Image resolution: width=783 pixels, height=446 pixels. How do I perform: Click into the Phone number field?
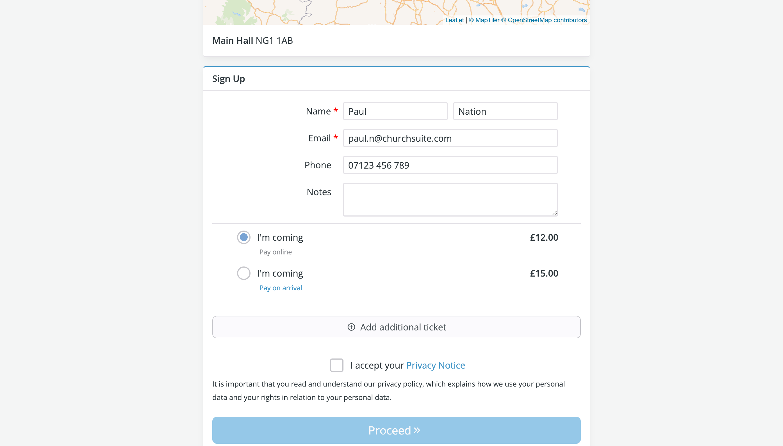tap(450, 165)
